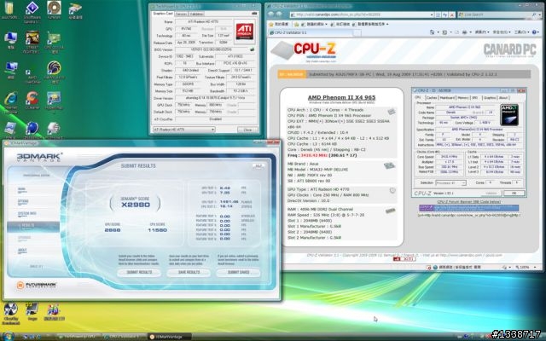The height and width of the screenshot is (341, 546).
Task: Click the AMD Phenom II X4 965 heading link
Action: [x=341, y=97]
